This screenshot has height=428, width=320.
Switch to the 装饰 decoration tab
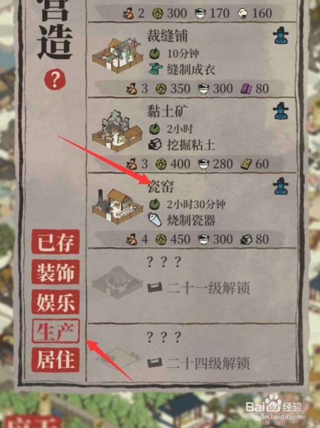(x=56, y=272)
